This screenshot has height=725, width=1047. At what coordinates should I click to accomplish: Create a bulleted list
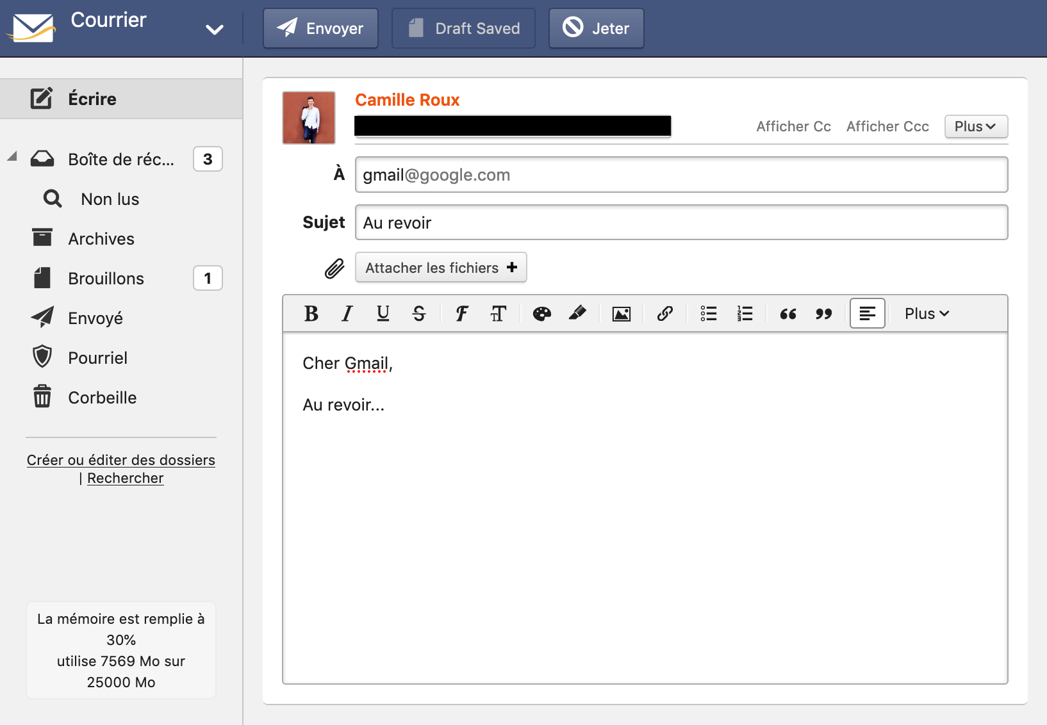click(709, 313)
